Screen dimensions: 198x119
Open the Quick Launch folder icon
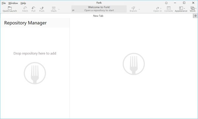[10, 8]
